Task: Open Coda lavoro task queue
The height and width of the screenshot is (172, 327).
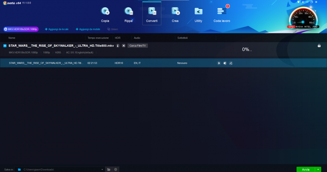Action: [x=222, y=15]
